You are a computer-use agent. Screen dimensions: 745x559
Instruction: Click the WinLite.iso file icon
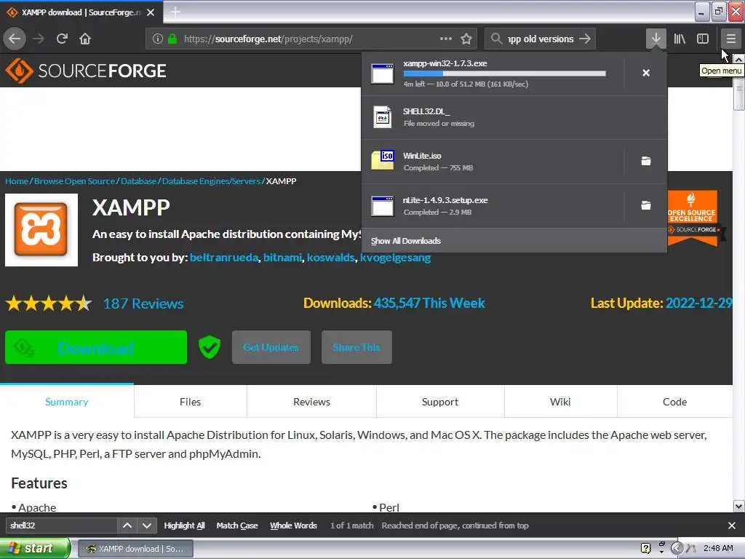(383, 161)
